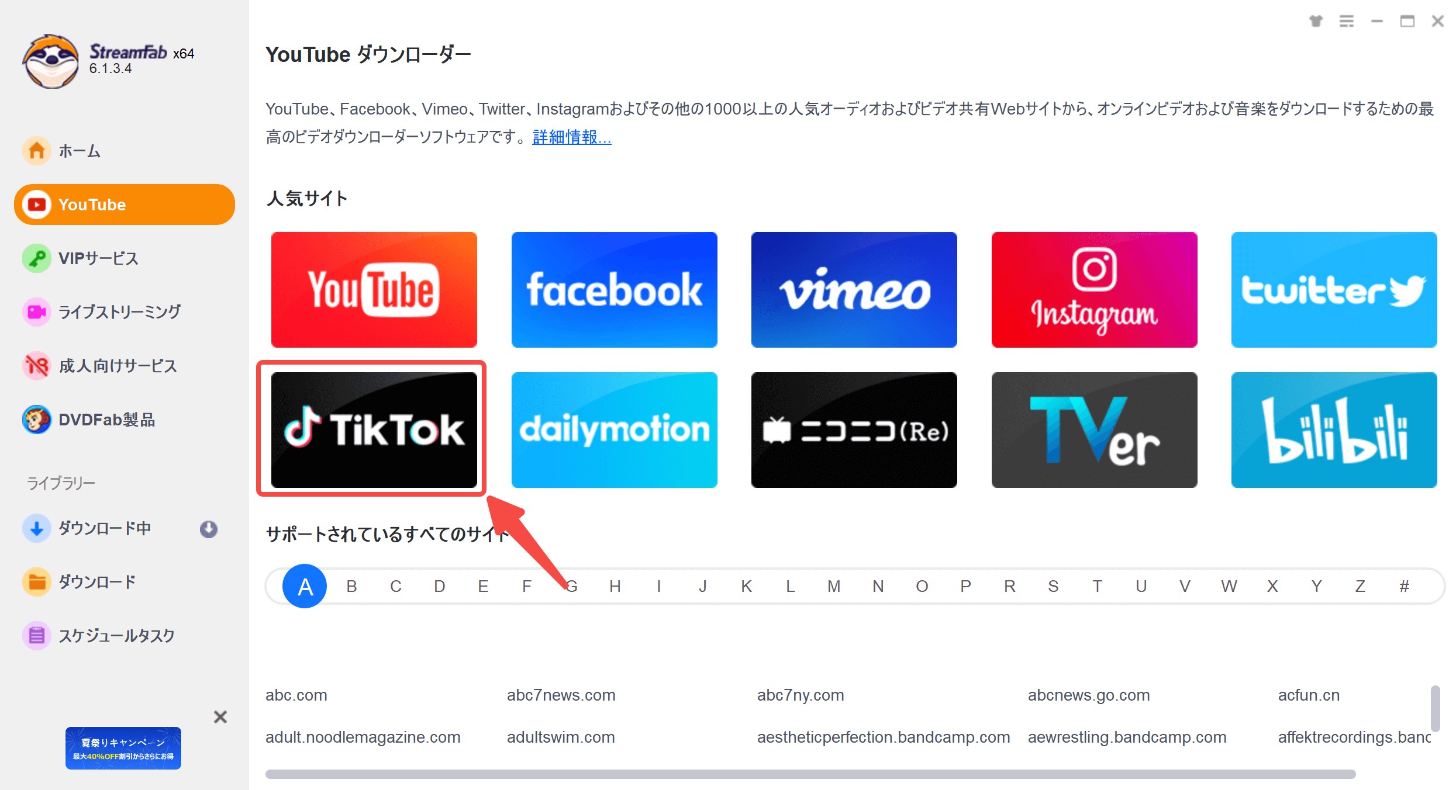Open abc7news.com site link
The height and width of the screenshot is (790, 1456).
[561, 695]
